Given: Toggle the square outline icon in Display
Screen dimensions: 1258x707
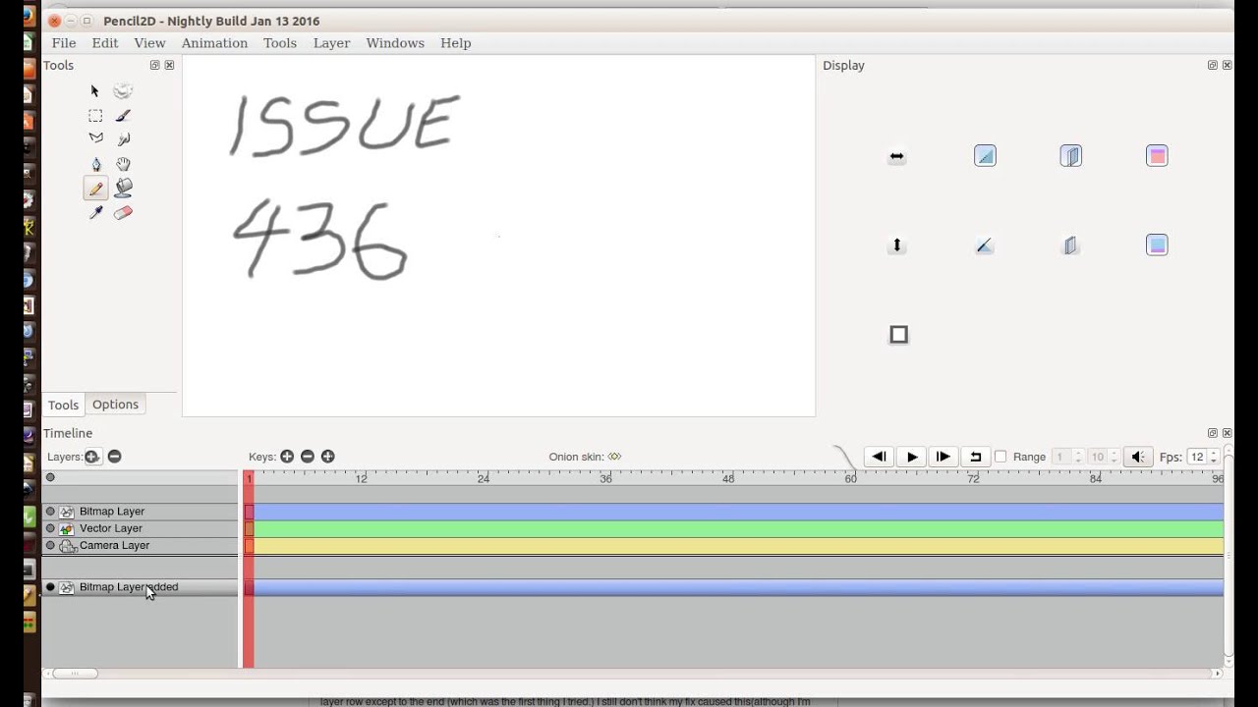Looking at the screenshot, I should tap(898, 335).
